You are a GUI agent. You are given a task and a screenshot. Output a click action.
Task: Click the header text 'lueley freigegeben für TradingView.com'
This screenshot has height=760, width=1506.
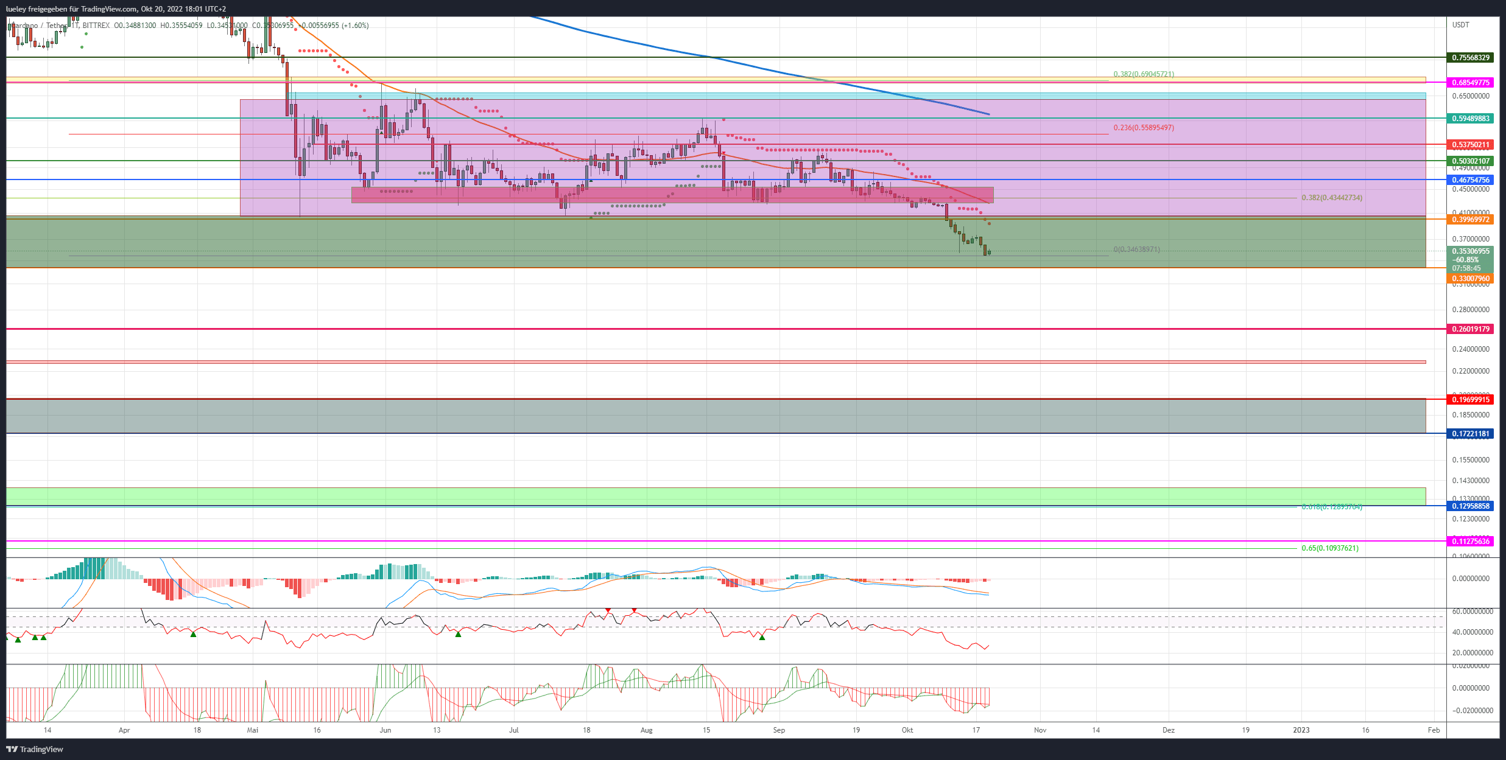(71, 9)
